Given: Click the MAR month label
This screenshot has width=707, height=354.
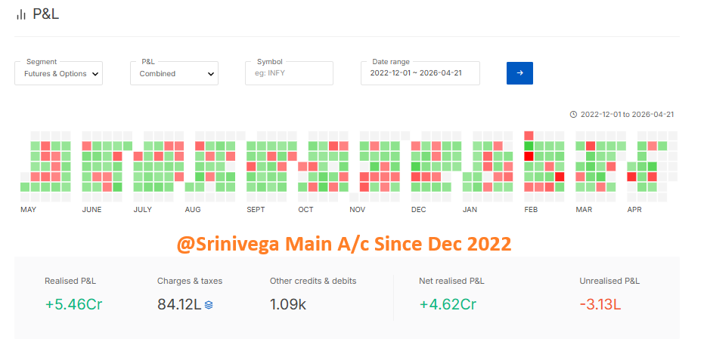Looking at the screenshot, I should point(584,210).
